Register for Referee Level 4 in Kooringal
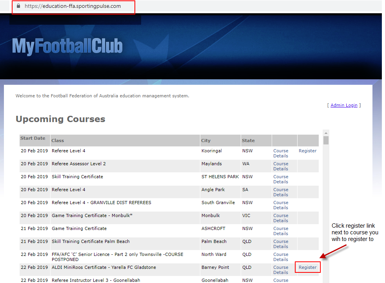 (x=307, y=151)
